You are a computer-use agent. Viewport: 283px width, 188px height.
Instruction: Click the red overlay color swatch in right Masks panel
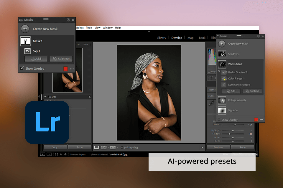pyautogui.click(x=256, y=120)
